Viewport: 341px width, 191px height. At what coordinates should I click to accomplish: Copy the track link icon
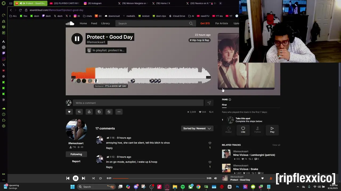(99, 112)
